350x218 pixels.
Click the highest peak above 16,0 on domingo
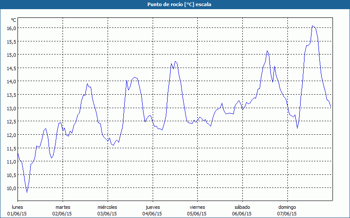313,26
